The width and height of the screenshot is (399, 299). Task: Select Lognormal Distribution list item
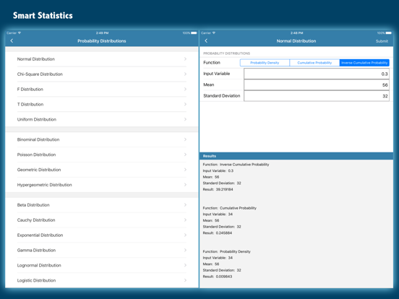[x=102, y=265]
